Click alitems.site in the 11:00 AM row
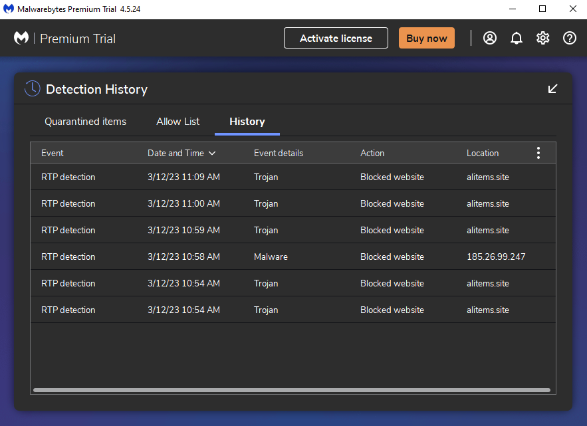This screenshot has height=426, width=587. [x=488, y=203]
